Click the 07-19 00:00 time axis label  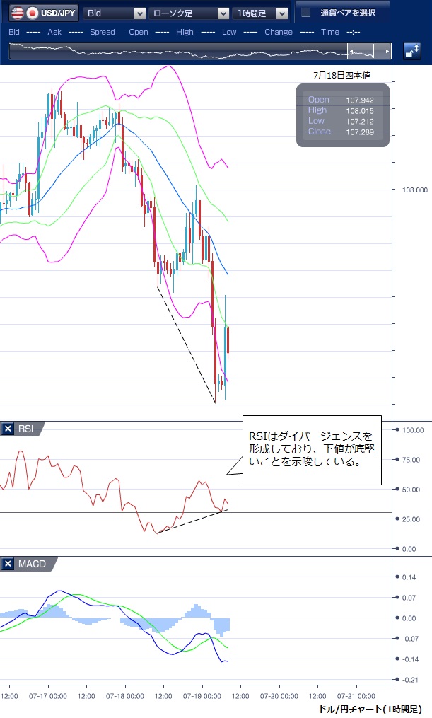pyautogui.click(x=202, y=696)
